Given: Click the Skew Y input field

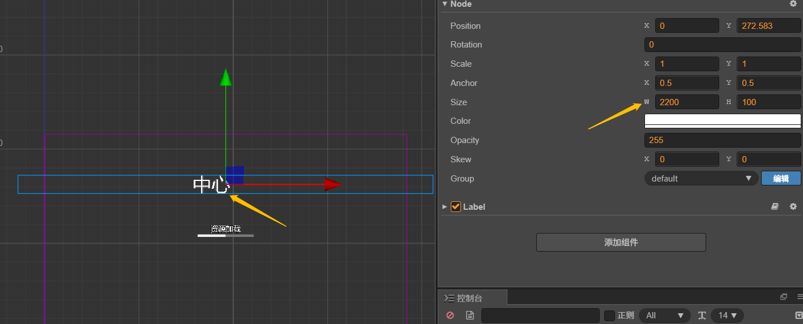Looking at the screenshot, I should coord(769,159).
